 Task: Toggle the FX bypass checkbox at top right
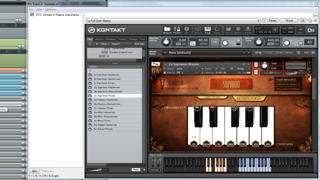[x=315, y=20]
